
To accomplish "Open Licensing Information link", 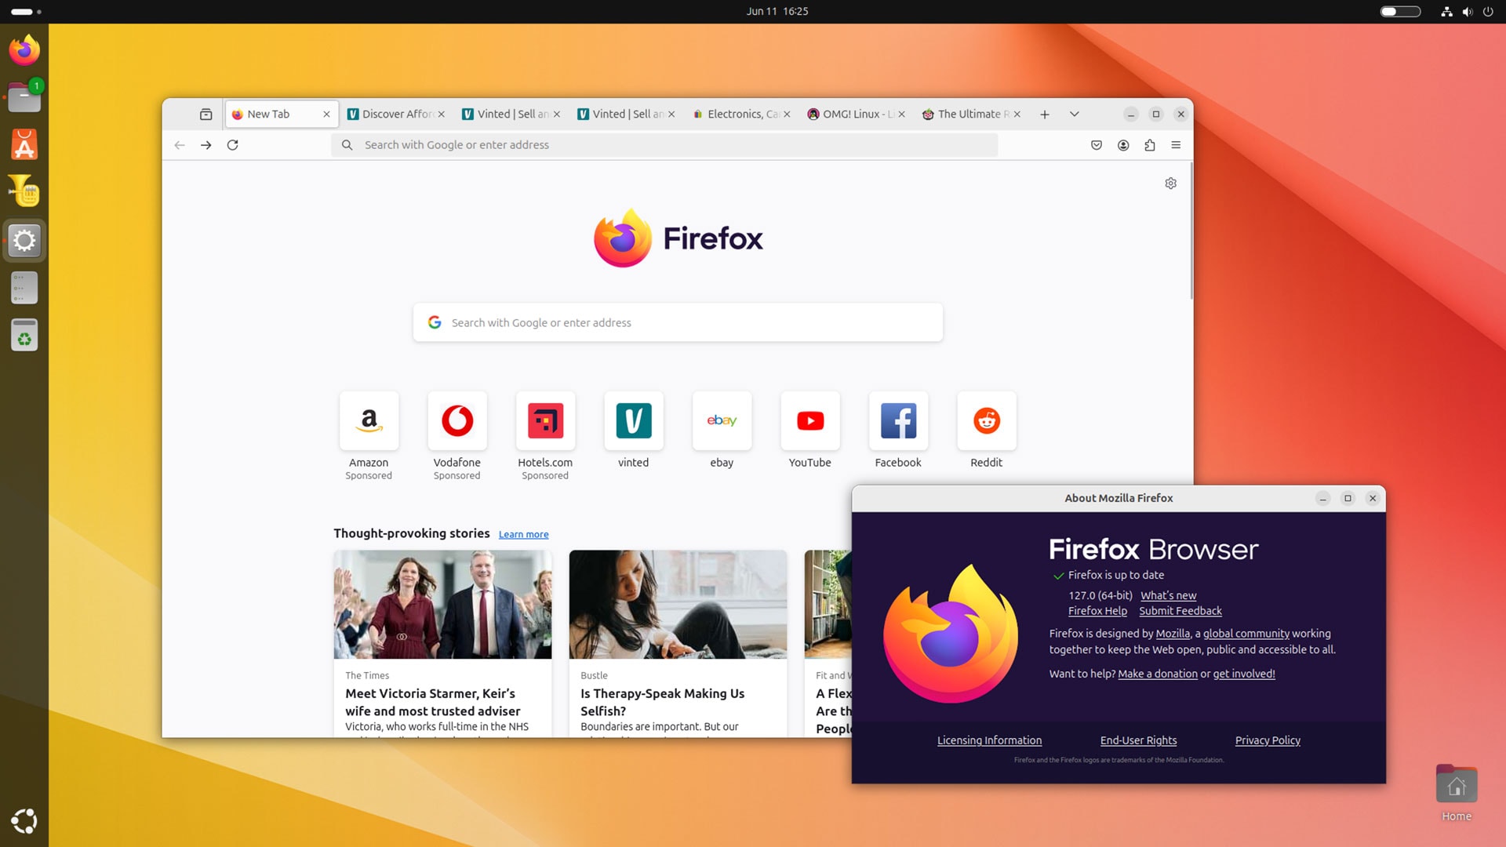I will (x=989, y=740).
